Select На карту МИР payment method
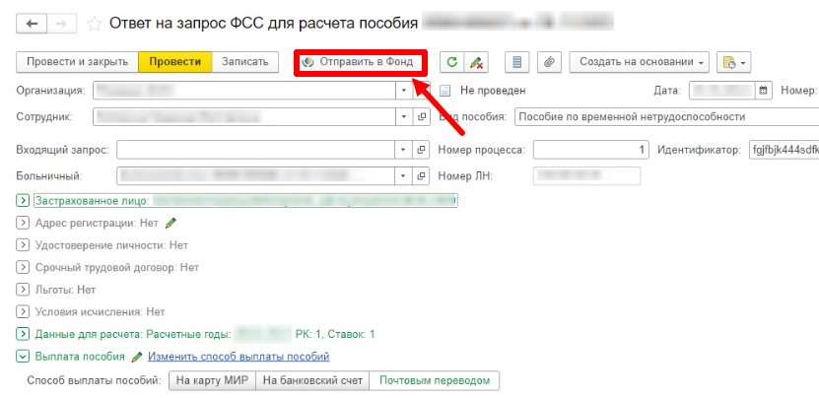This screenshot has height=398, width=819. (212, 381)
